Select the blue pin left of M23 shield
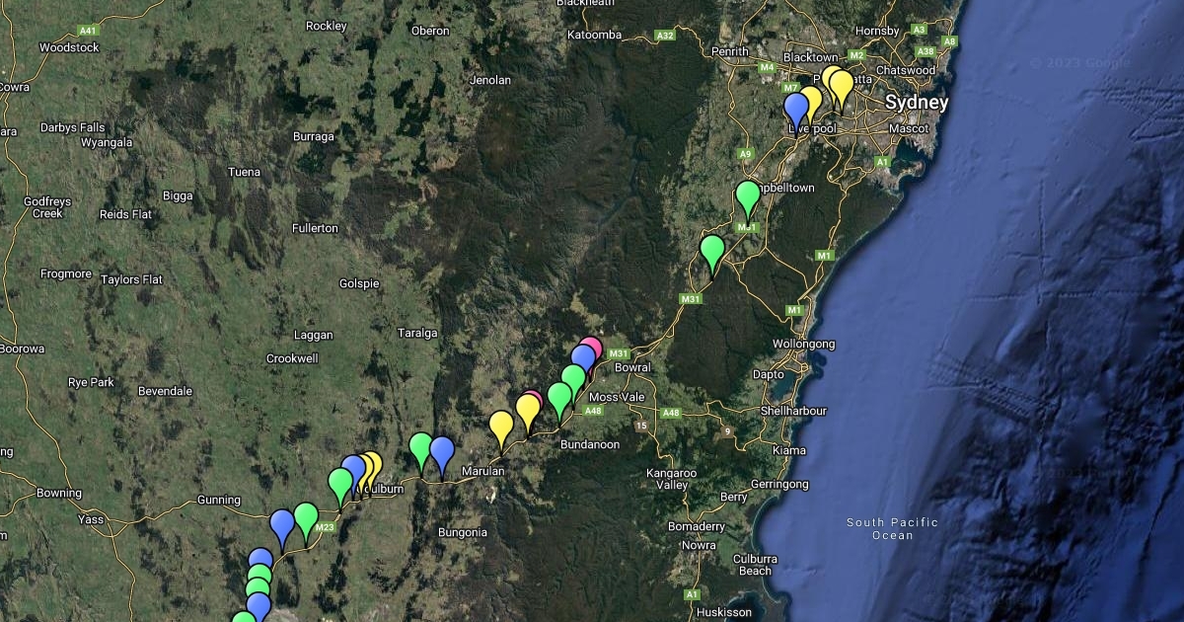This screenshot has height=622, width=1184. (282, 524)
